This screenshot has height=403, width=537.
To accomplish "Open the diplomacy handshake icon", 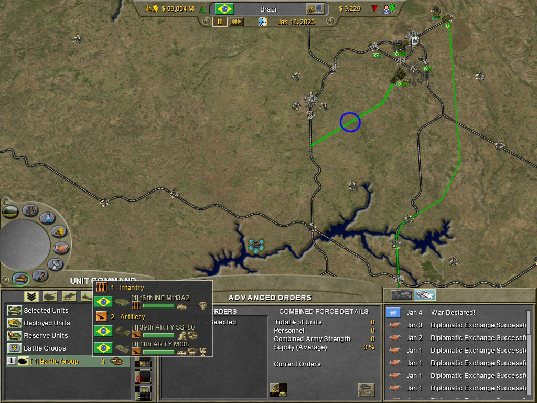I will point(61,248).
